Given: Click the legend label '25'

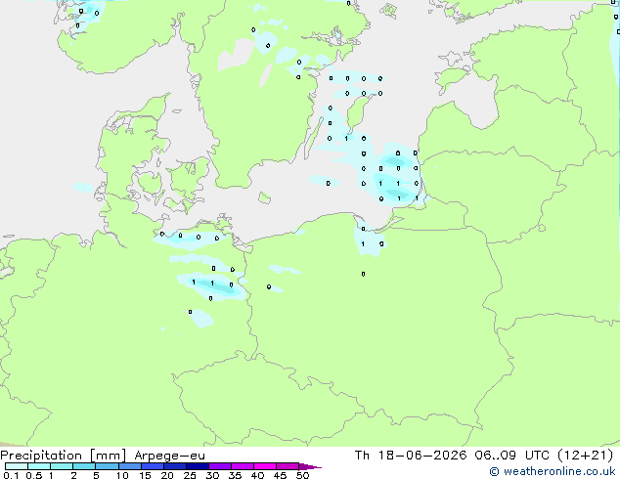Looking at the screenshot, I should [190, 475].
